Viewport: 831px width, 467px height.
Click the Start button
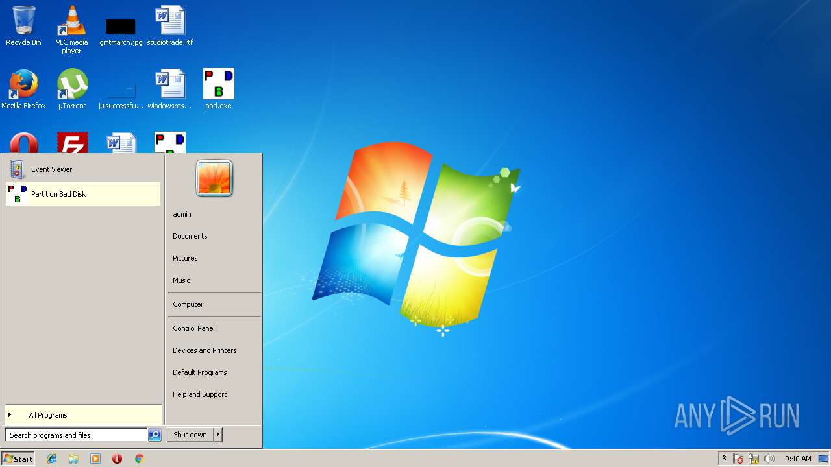coord(18,459)
